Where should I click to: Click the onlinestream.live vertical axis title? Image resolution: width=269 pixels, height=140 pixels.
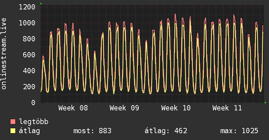click(x=4, y=54)
